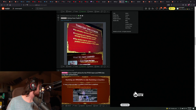The width and height of the screenshot is (196, 110).
Task: Click the Create Post plus icon
Action: [167, 9]
